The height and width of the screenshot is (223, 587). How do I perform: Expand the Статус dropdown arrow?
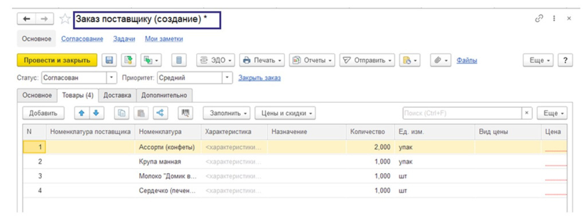click(x=112, y=78)
